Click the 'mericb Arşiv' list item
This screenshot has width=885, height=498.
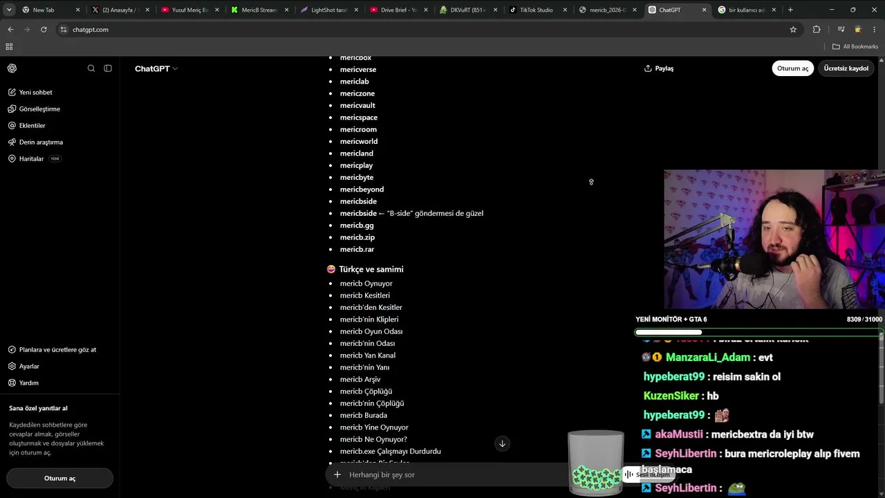tap(360, 379)
